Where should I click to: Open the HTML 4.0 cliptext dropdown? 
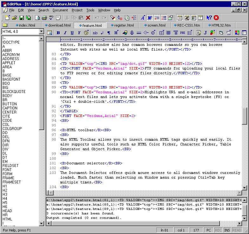[42, 32]
